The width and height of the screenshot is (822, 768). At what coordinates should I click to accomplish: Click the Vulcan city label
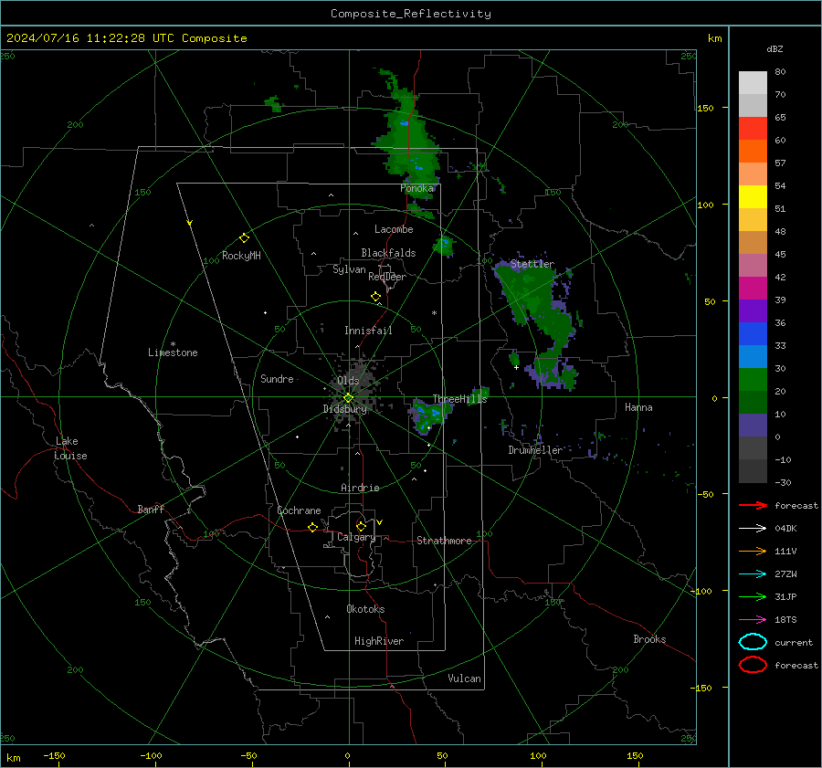coord(464,679)
